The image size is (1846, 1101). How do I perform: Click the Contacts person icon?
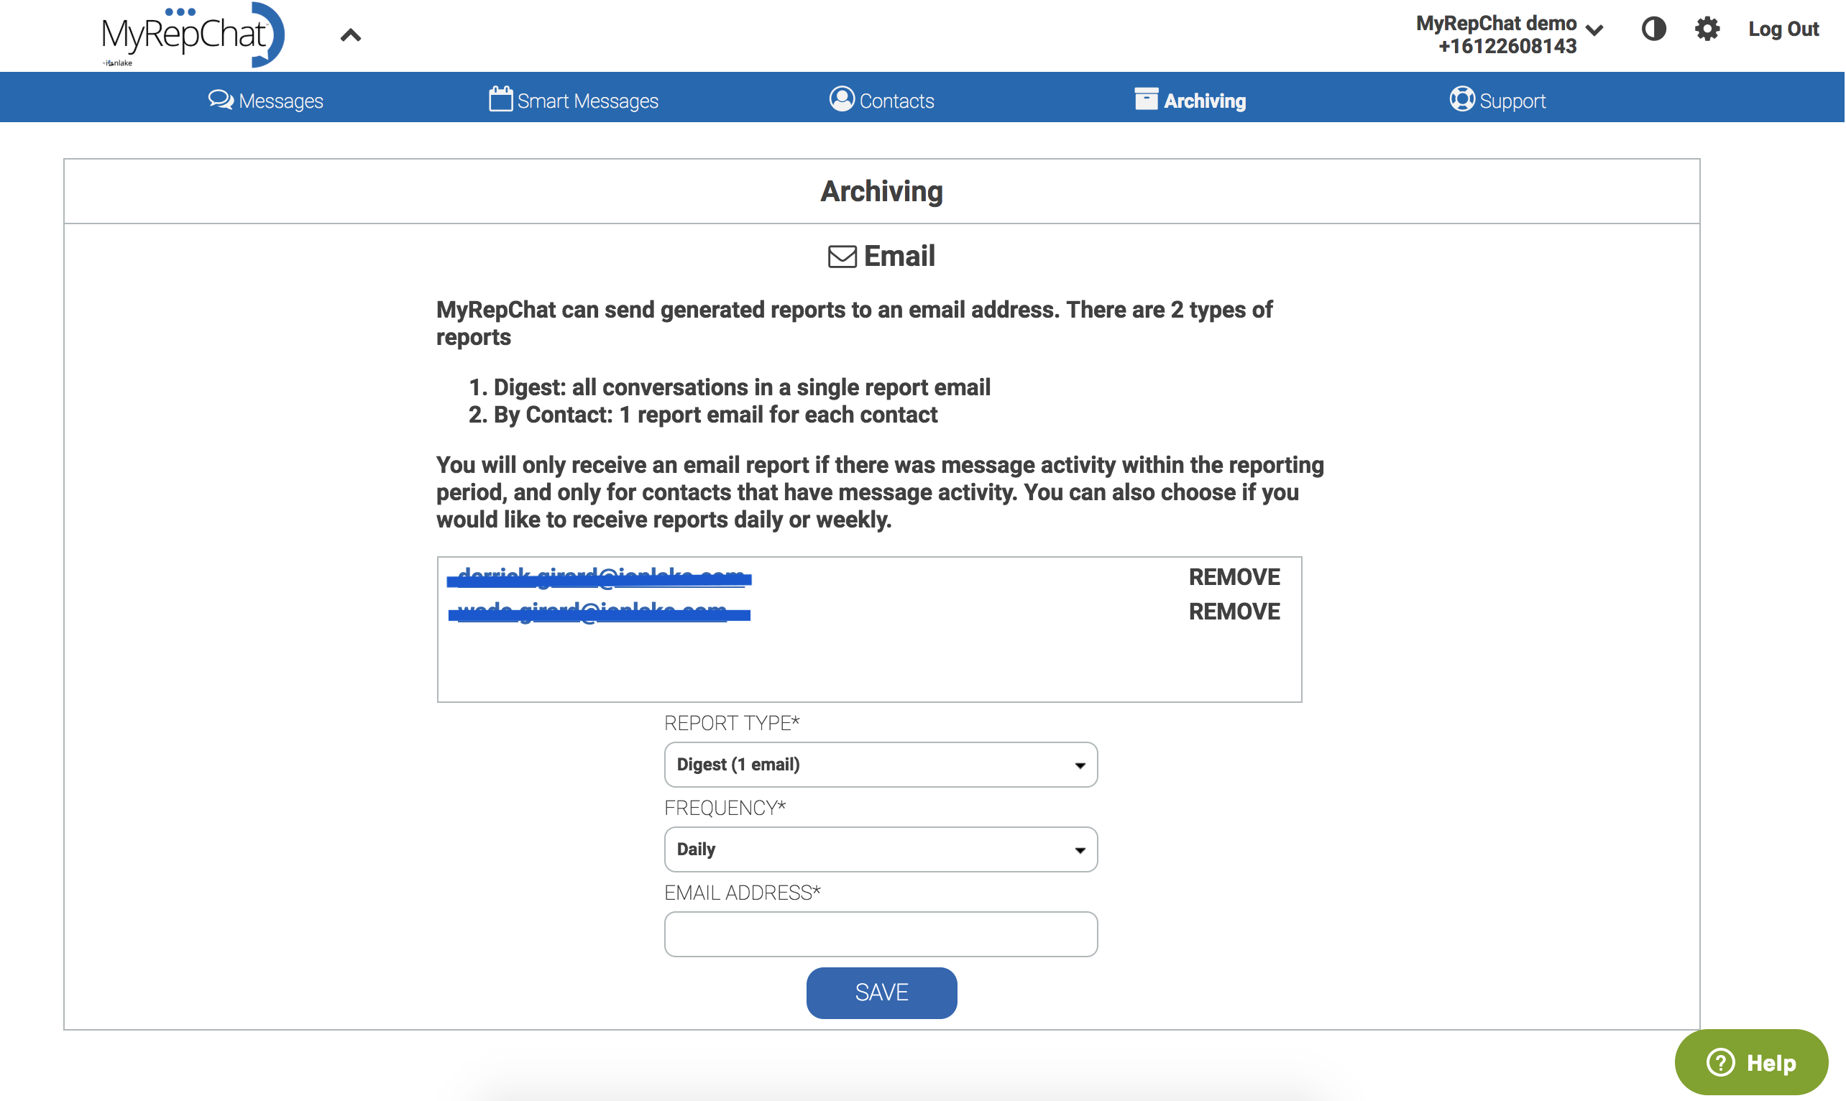(841, 98)
